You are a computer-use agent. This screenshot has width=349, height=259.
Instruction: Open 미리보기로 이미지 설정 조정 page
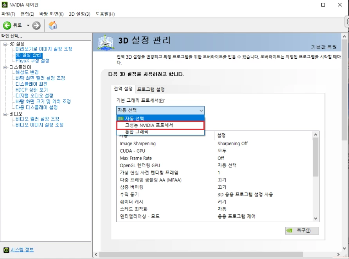44,49
